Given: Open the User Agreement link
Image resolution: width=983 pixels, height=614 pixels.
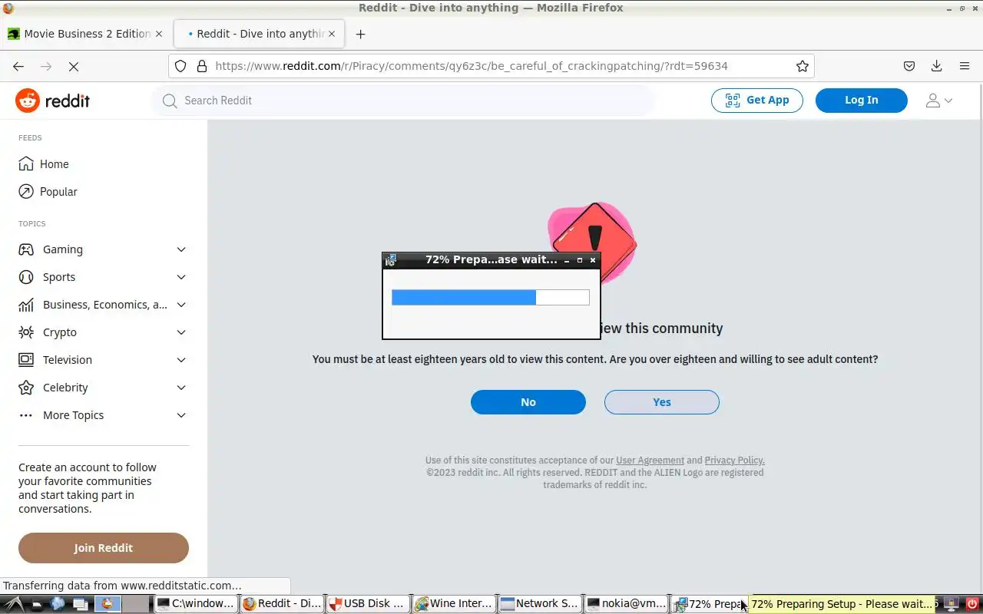Looking at the screenshot, I should [x=650, y=460].
